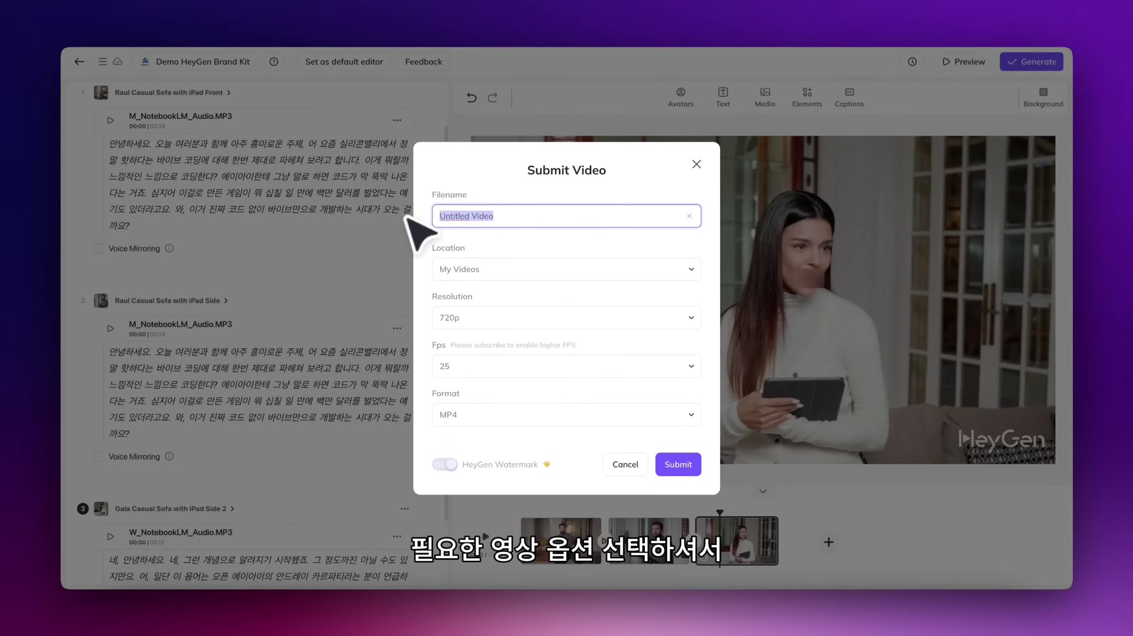Close the Submit Video dialog

pos(696,164)
